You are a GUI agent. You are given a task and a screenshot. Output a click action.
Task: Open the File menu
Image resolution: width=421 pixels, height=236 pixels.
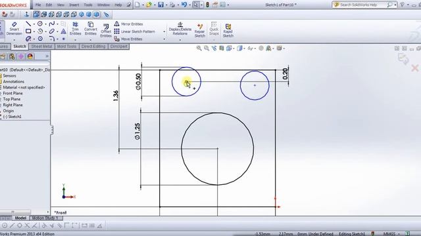38,5
